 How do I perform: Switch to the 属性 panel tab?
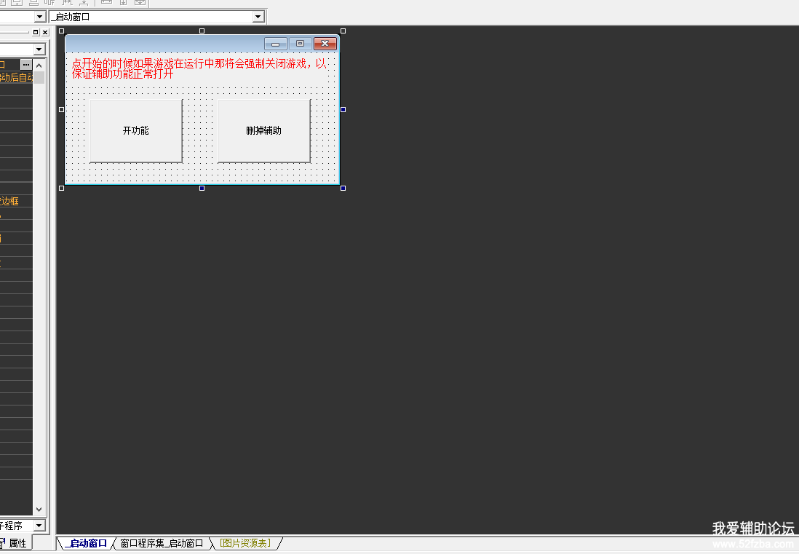coord(15,543)
